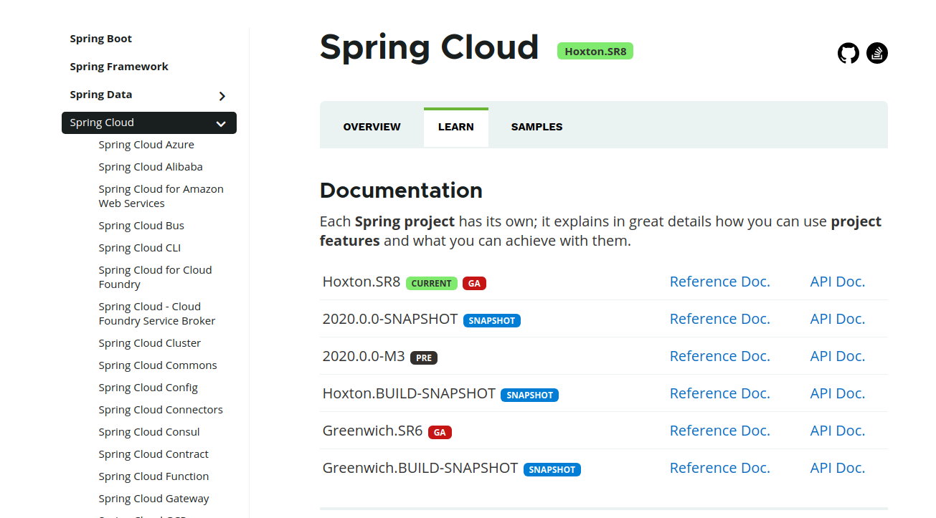
Task: Open Spring Cloud Consul subproject
Action: pos(149,432)
